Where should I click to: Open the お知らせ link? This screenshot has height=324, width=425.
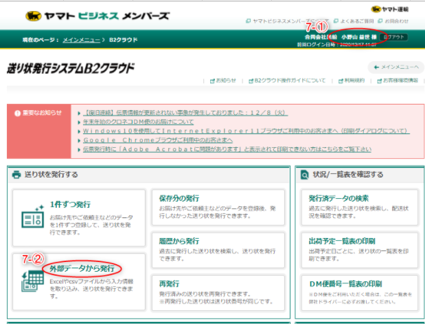coord(226,80)
